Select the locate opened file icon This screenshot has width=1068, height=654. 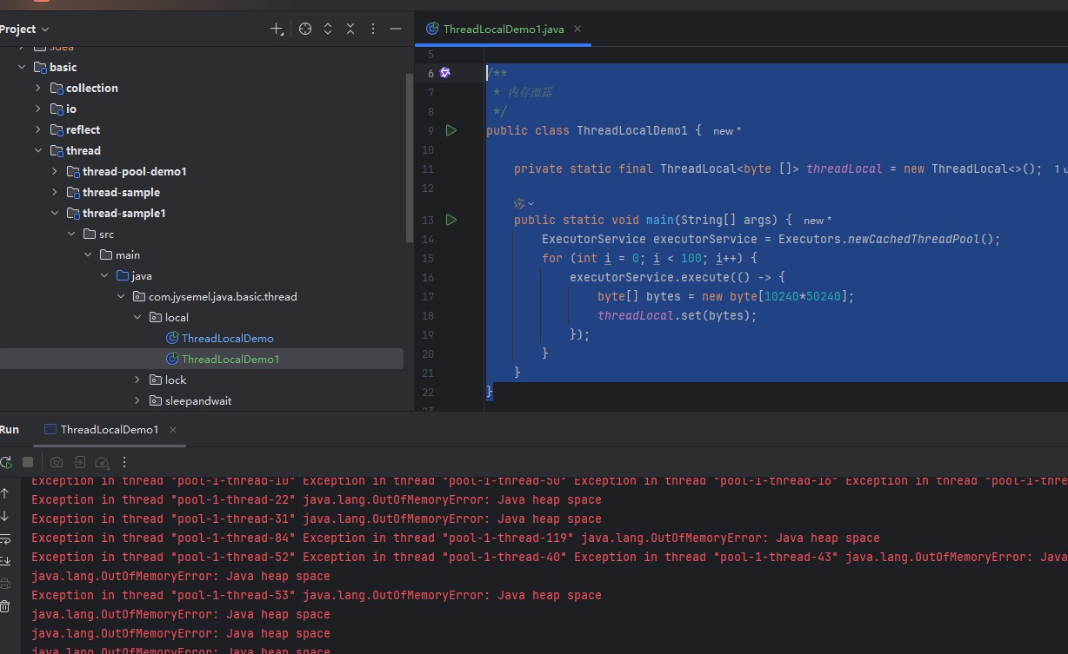(305, 29)
